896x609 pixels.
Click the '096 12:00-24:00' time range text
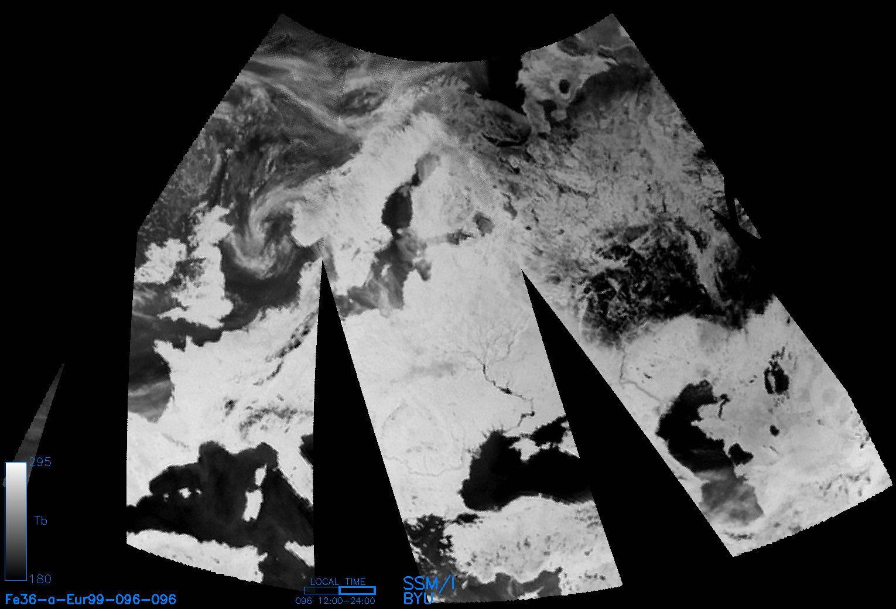point(335,601)
